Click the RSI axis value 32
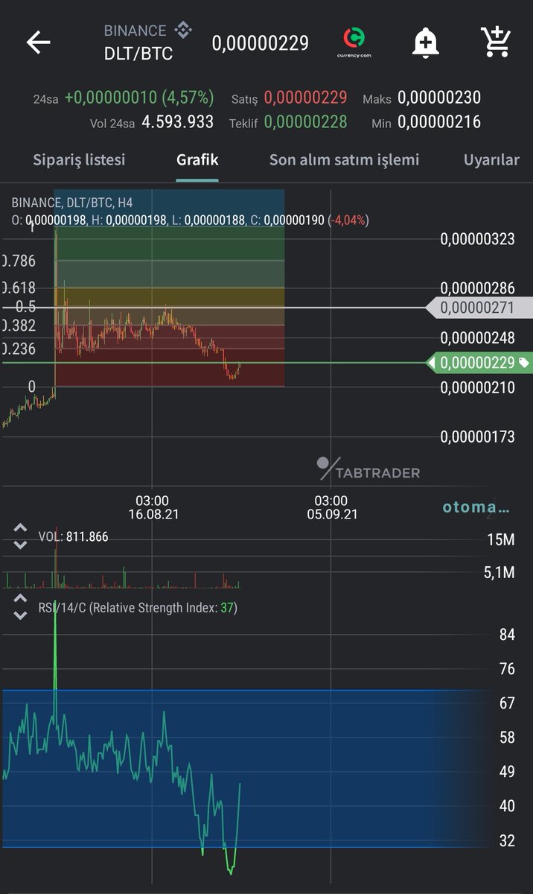 (x=507, y=841)
